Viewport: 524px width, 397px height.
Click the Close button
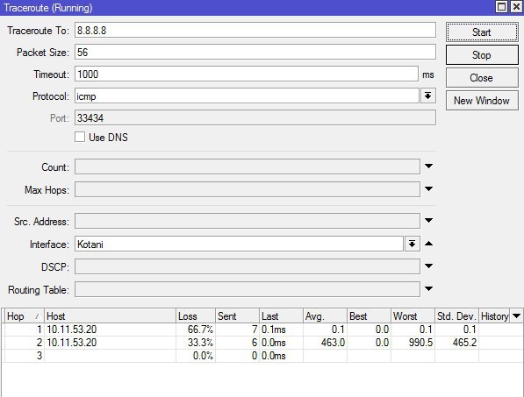pos(482,78)
